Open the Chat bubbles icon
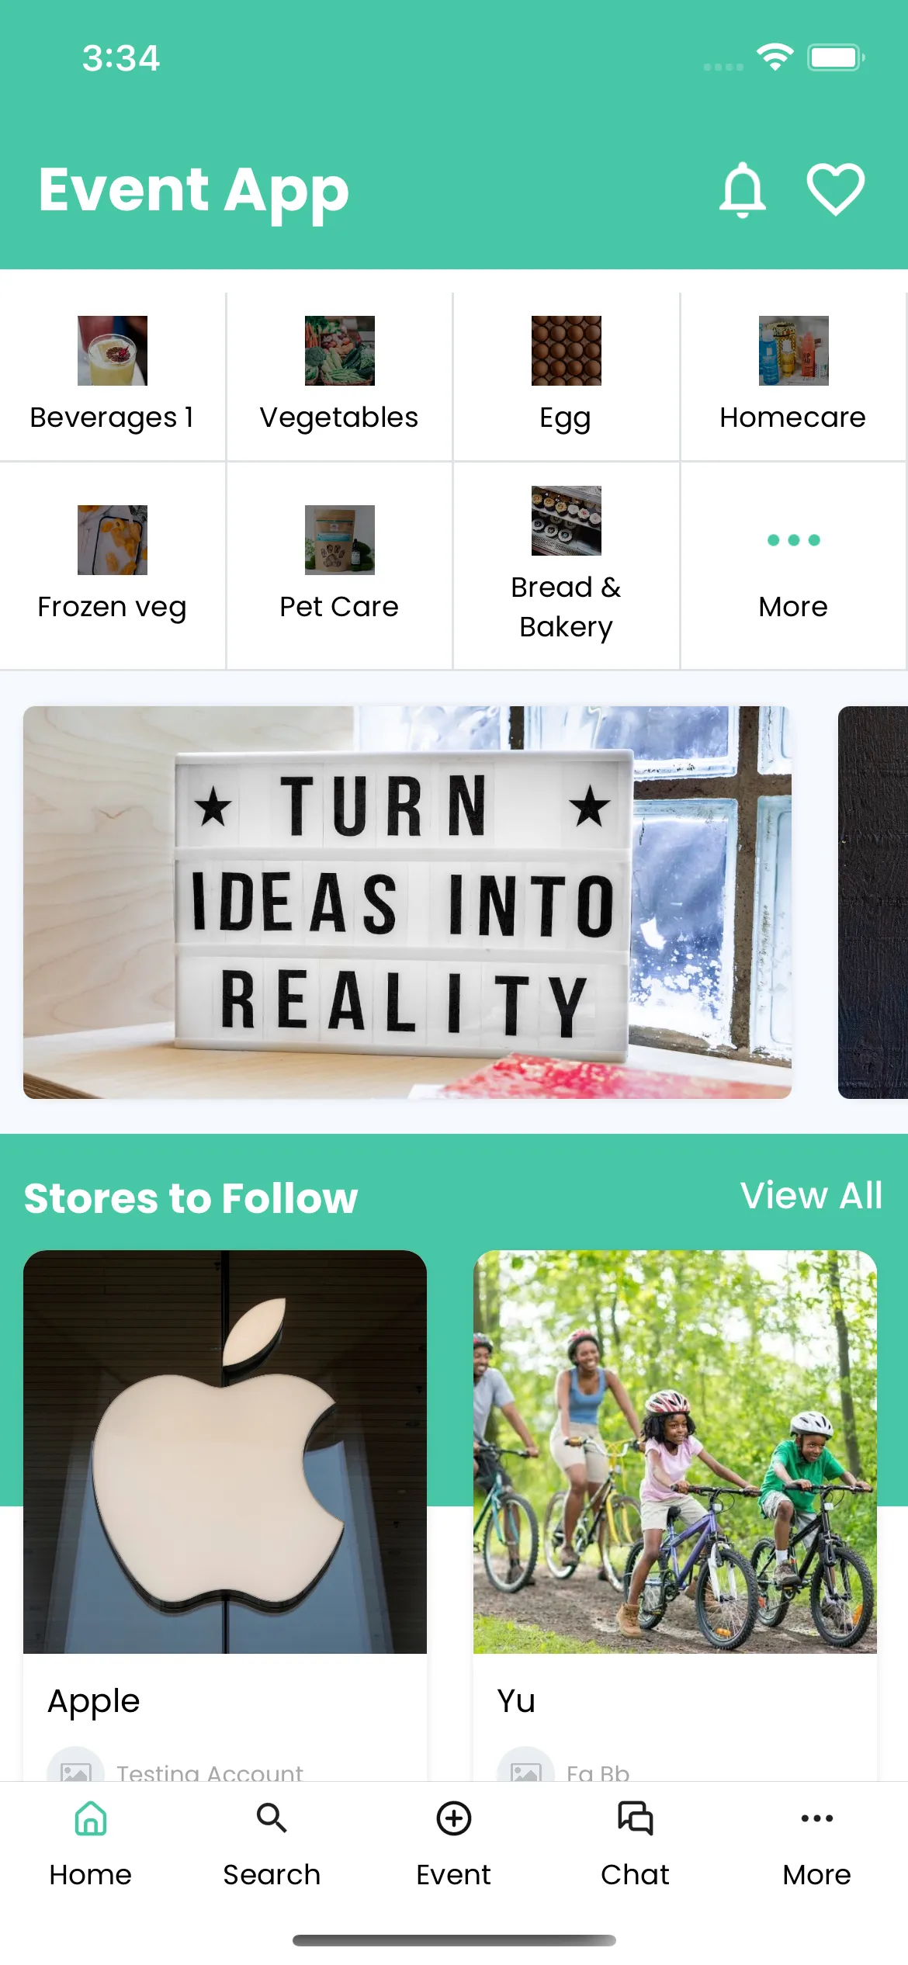This screenshot has height=1965, width=908. (x=636, y=1818)
